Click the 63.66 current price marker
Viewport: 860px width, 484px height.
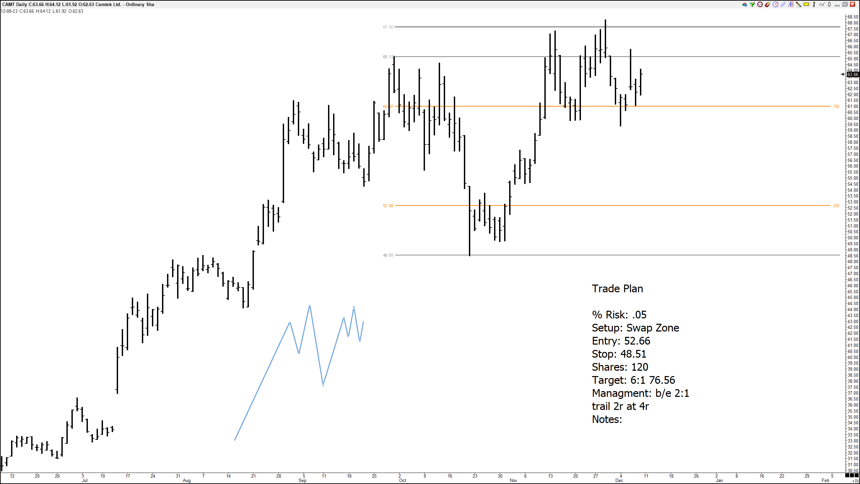[853, 74]
